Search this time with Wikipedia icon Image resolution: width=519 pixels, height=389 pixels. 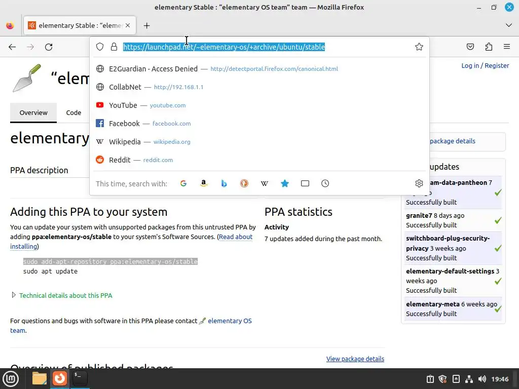coord(265,183)
